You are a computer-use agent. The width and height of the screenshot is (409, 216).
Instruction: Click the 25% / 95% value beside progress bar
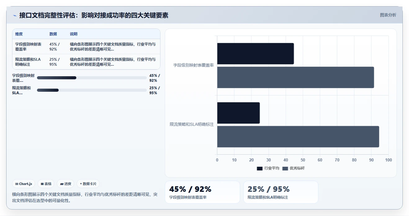(x=155, y=90)
